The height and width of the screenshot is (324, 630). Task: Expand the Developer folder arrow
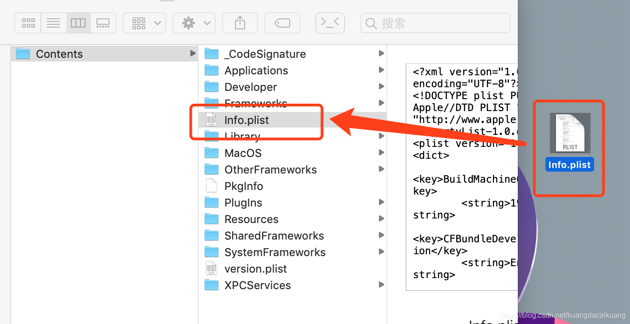coord(381,86)
